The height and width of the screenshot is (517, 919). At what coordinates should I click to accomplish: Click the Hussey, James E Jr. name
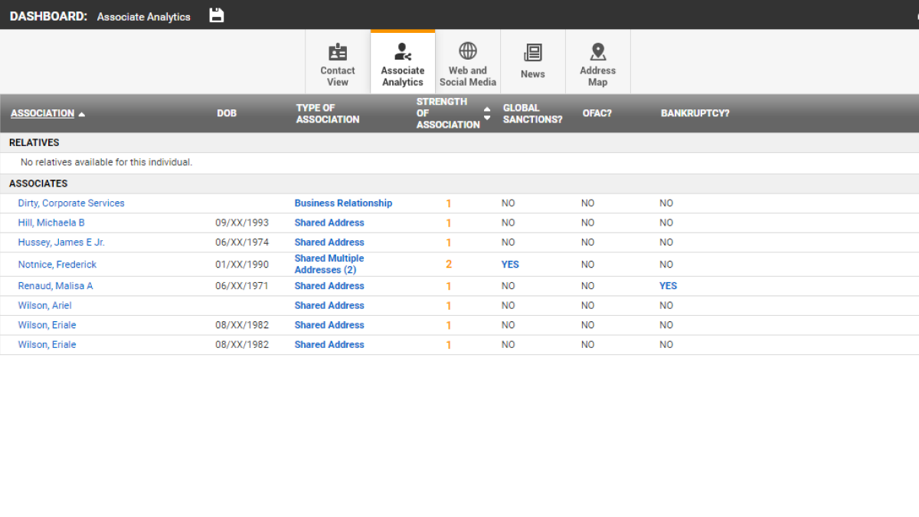pyautogui.click(x=61, y=242)
